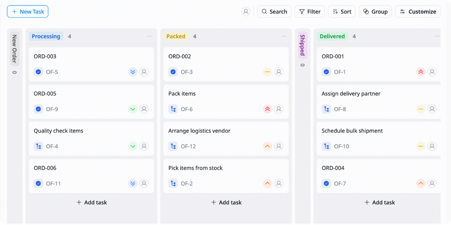Image resolution: width=451 pixels, height=225 pixels.
Task: Expand the collapsed New Order column
Action: pyautogui.click(x=15, y=49)
